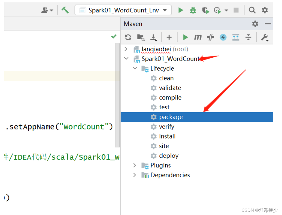
Task: Start debugging with the bug icon
Action: [x=193, y=10]
